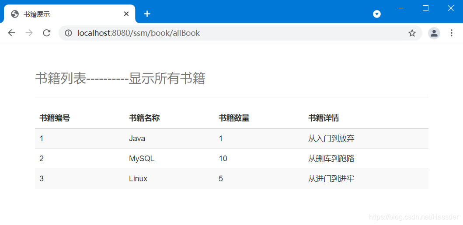
Task: Click the 书籍详情 column header
Action: tap(324, 118)
